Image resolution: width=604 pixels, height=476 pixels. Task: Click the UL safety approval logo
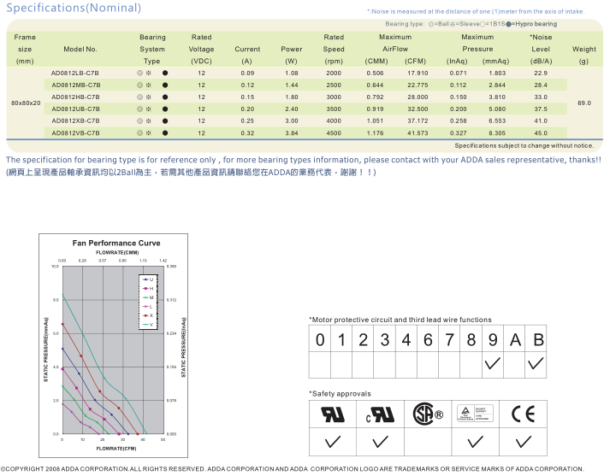click(333, 414)
